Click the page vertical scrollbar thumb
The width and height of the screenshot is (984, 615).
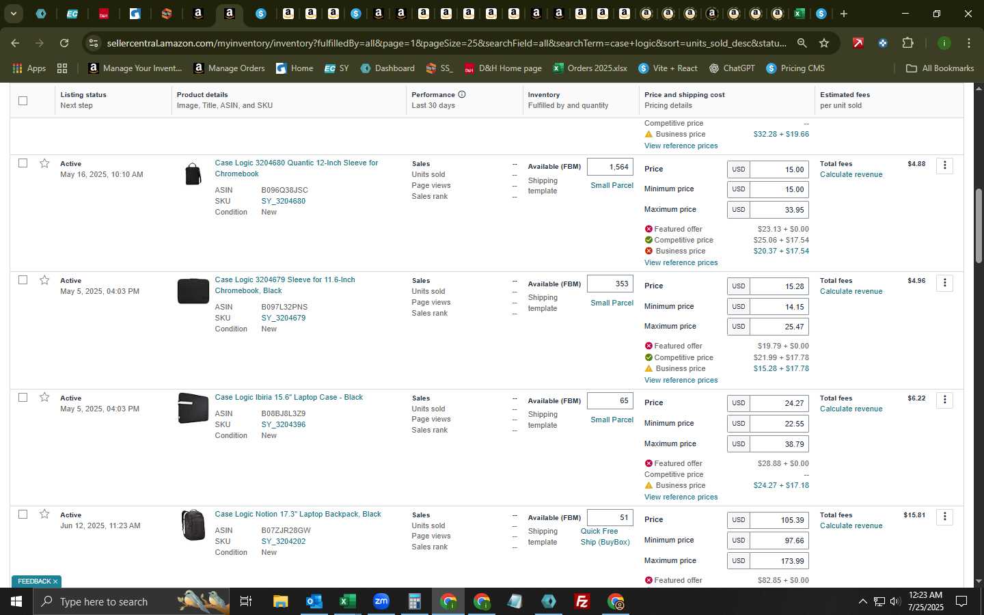coord(979,225)
